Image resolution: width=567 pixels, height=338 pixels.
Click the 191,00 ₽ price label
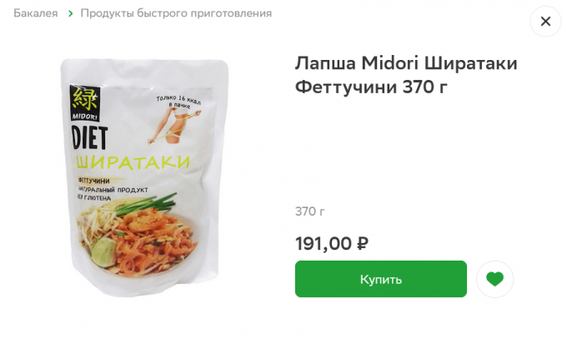332,243
